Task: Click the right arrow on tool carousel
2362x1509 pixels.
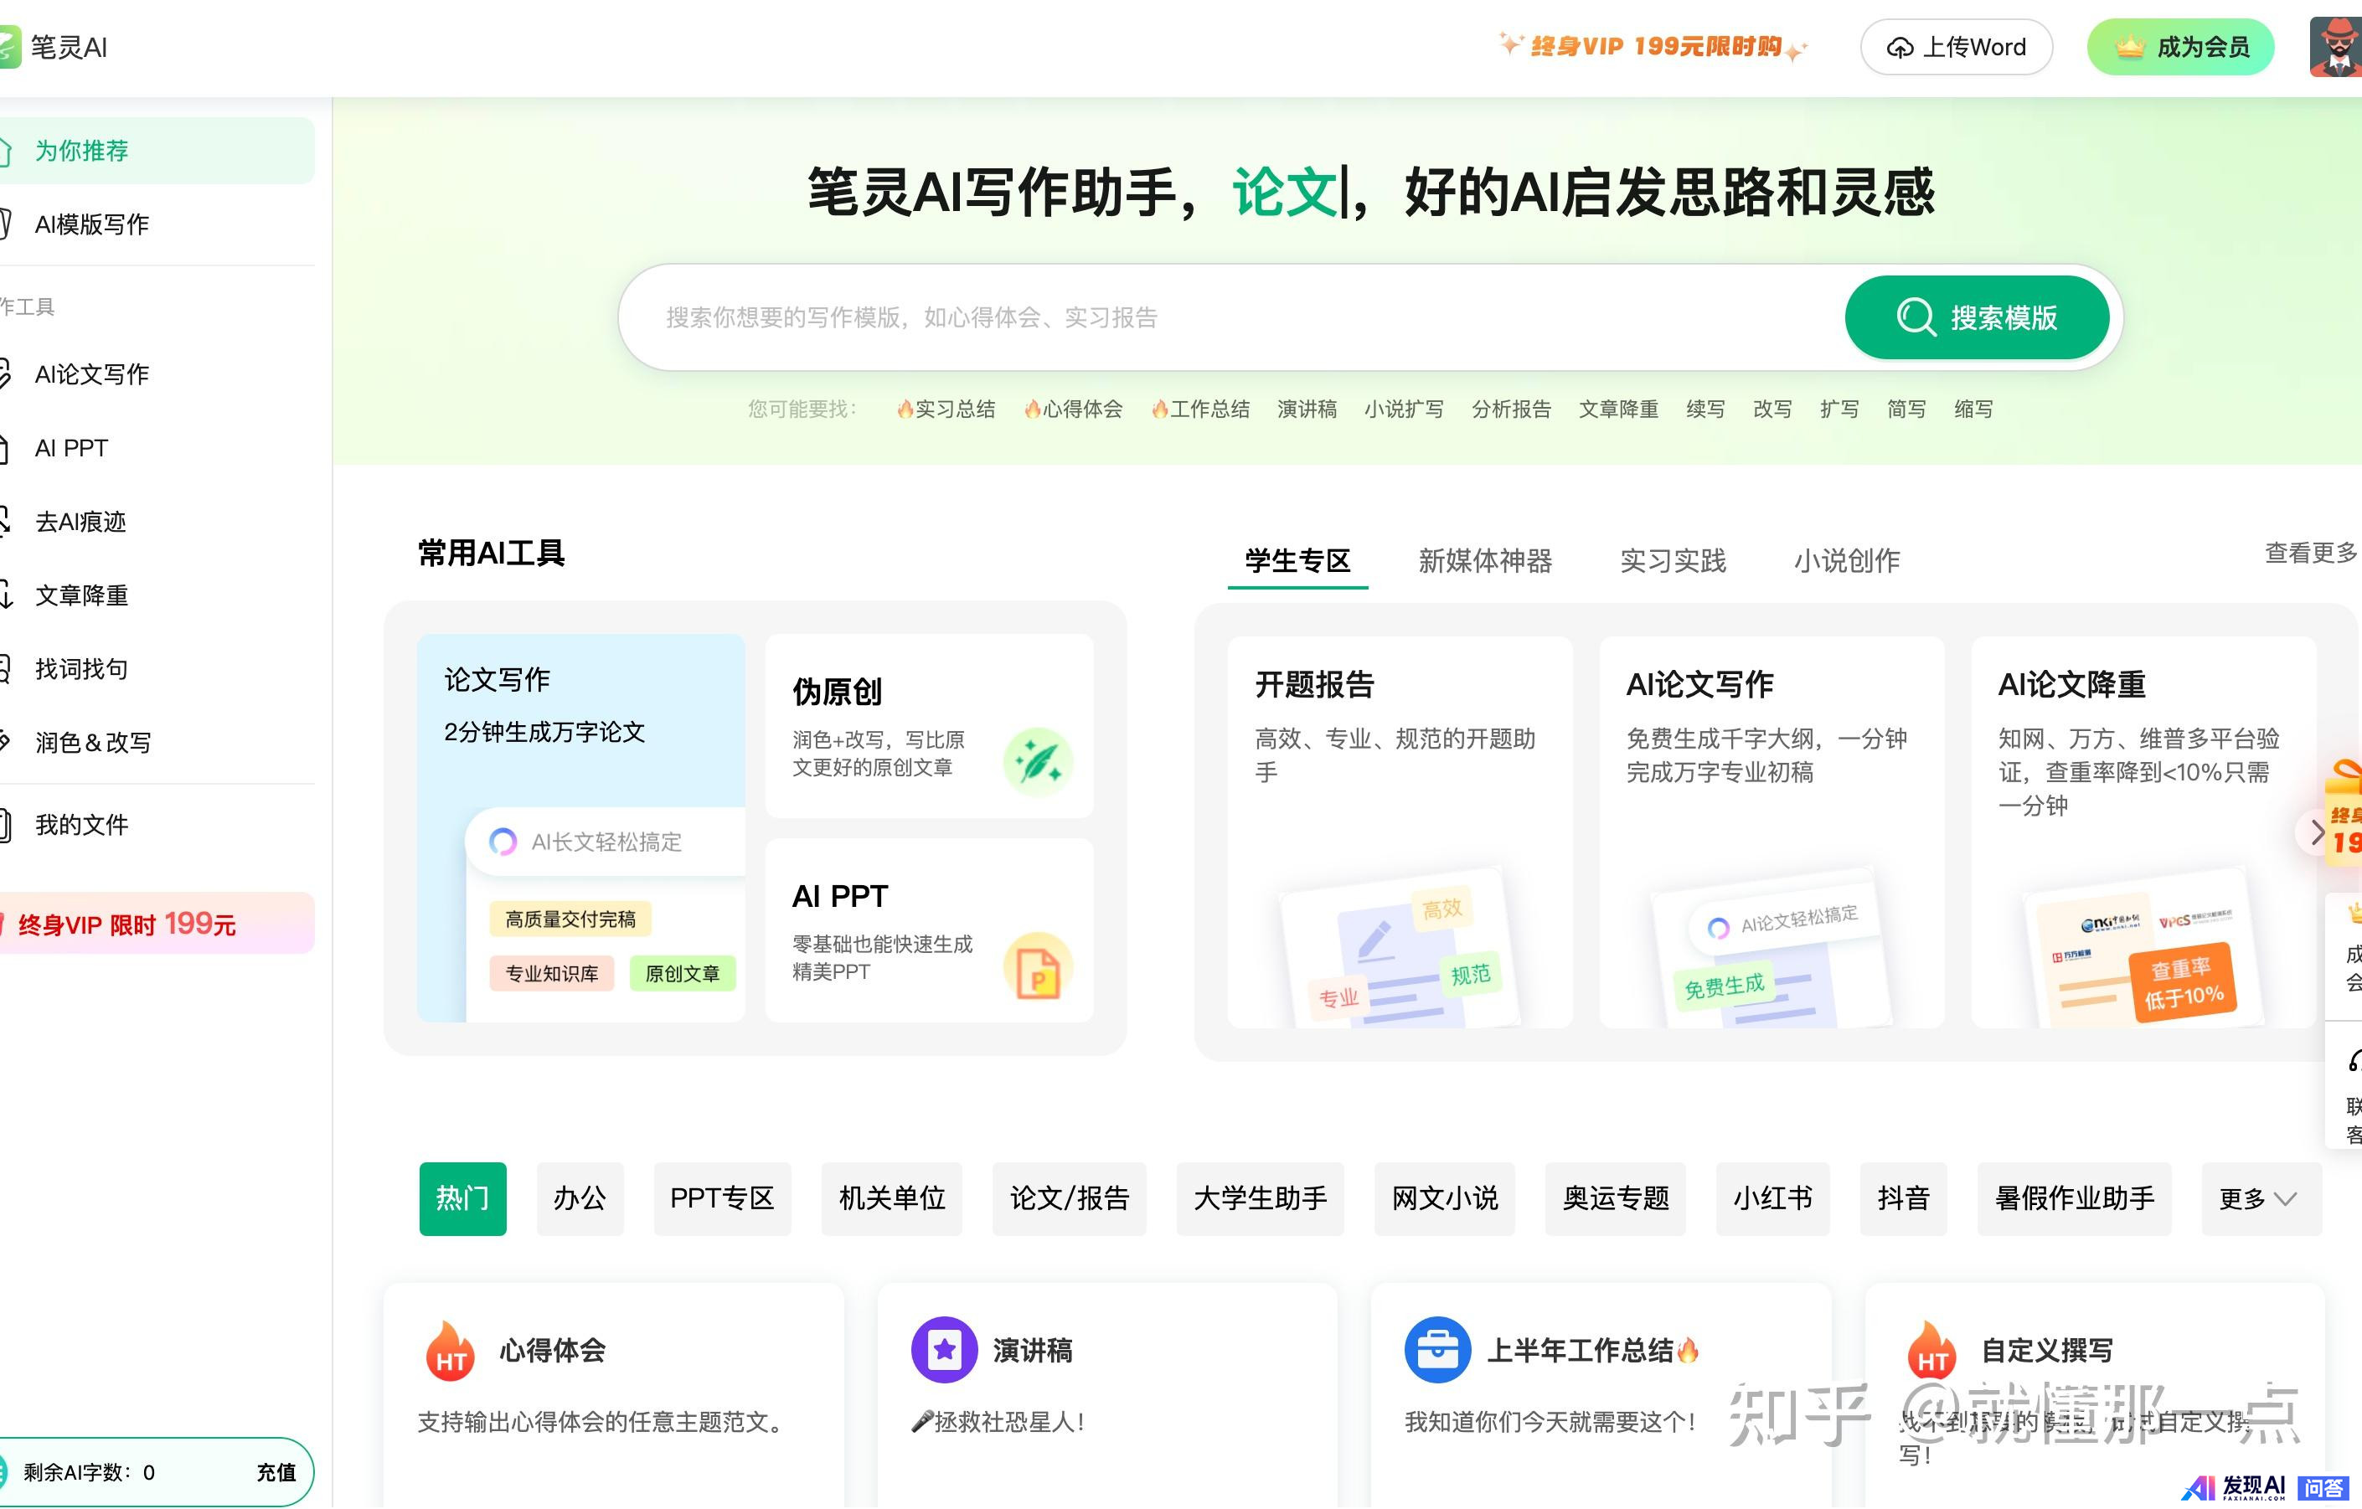Action: pos(2316,833)
